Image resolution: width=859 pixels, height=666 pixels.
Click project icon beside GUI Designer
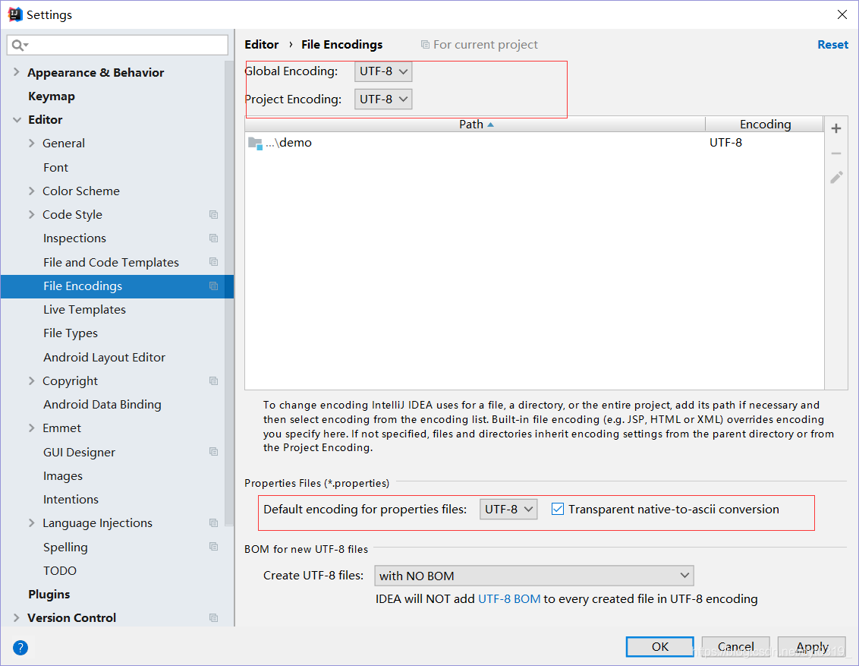(214, 452)
